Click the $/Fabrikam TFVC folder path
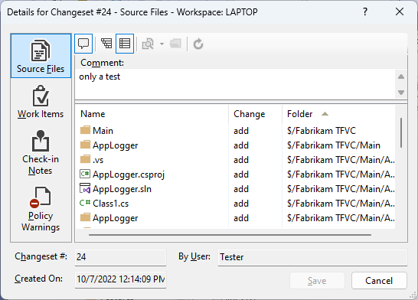The image size is (418, 300). [322, 131]
